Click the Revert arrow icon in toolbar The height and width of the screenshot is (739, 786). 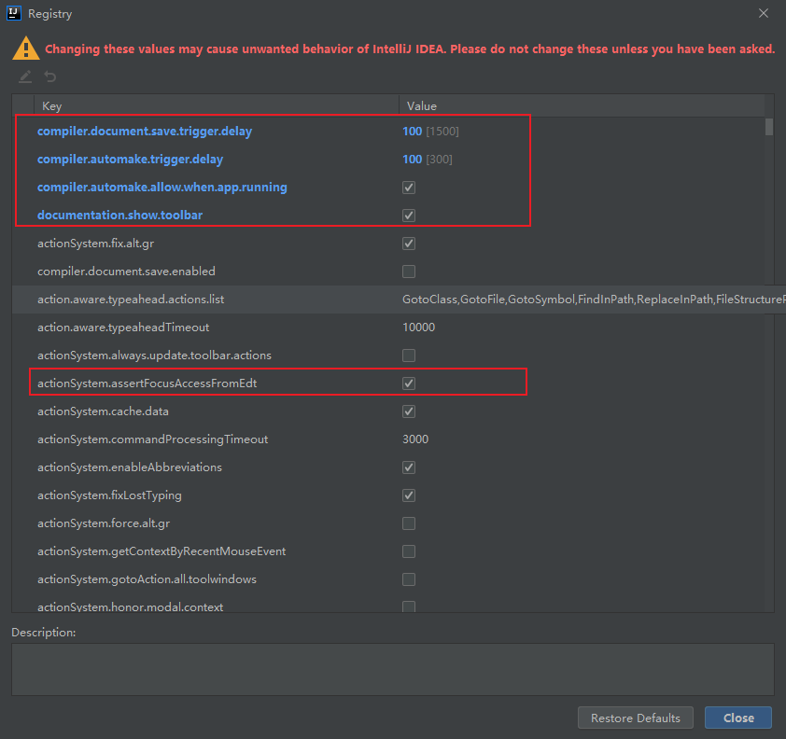pos(49,77)
